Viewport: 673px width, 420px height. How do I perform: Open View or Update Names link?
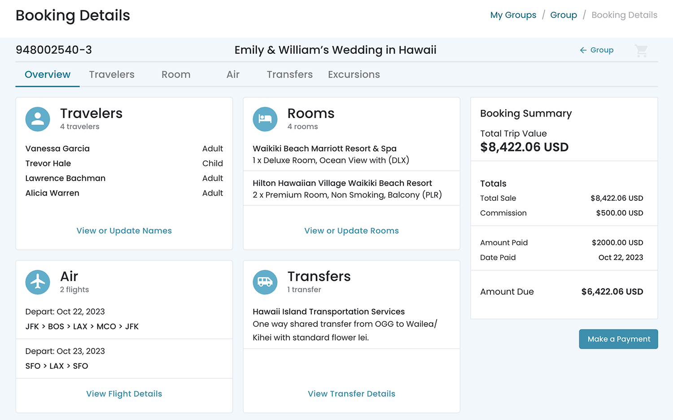[x=124, y=231]
